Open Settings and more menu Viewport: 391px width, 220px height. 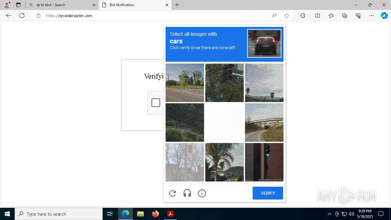371,16
